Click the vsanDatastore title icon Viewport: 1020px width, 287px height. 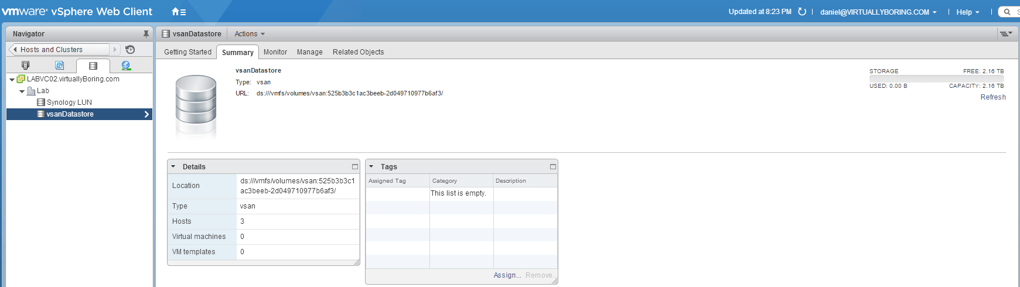(166, 34)
